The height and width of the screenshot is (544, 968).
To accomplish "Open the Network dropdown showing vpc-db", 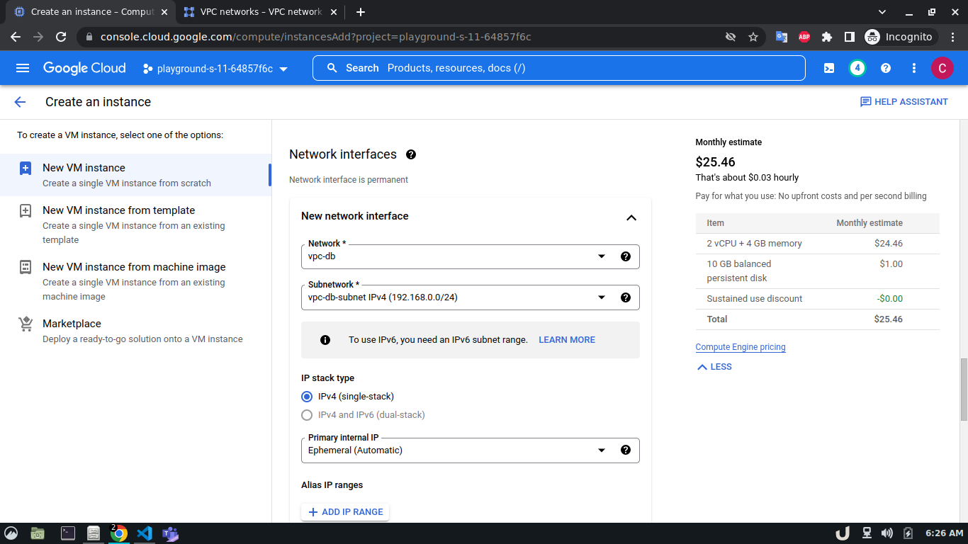I will [x=470, y=256].
